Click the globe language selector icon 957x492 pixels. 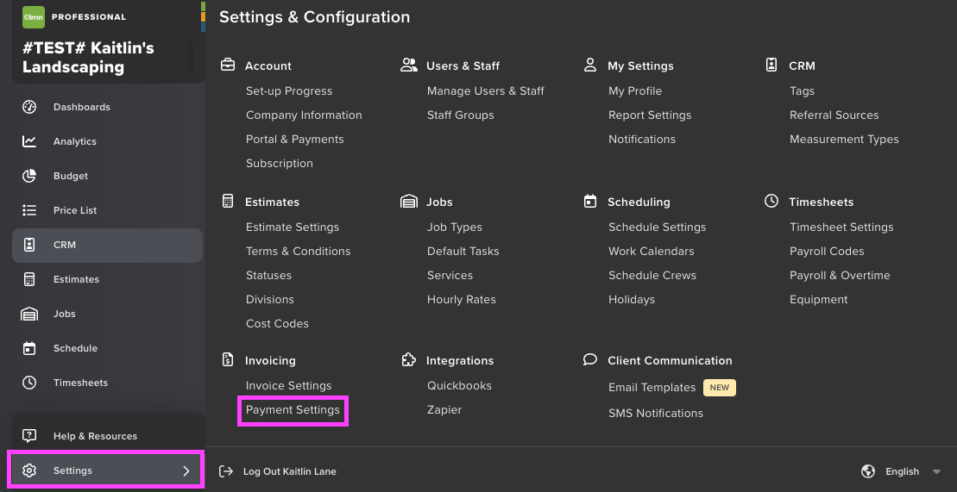pos(868,471)
